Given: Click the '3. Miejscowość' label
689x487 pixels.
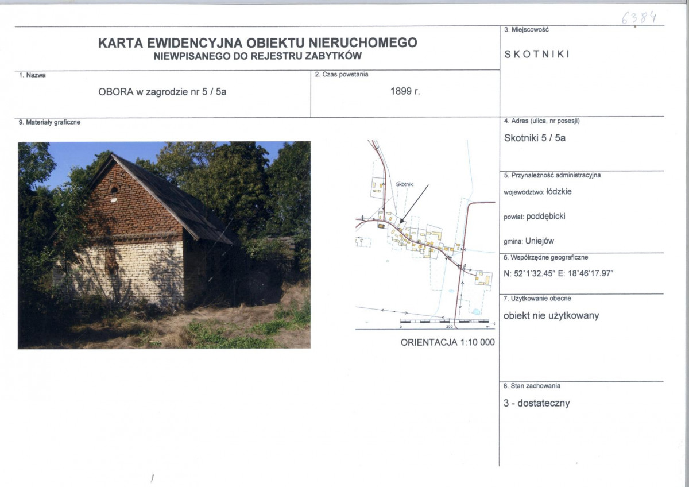Looking at the screenshot, I should pyautogui.click(x=526, y=30).
